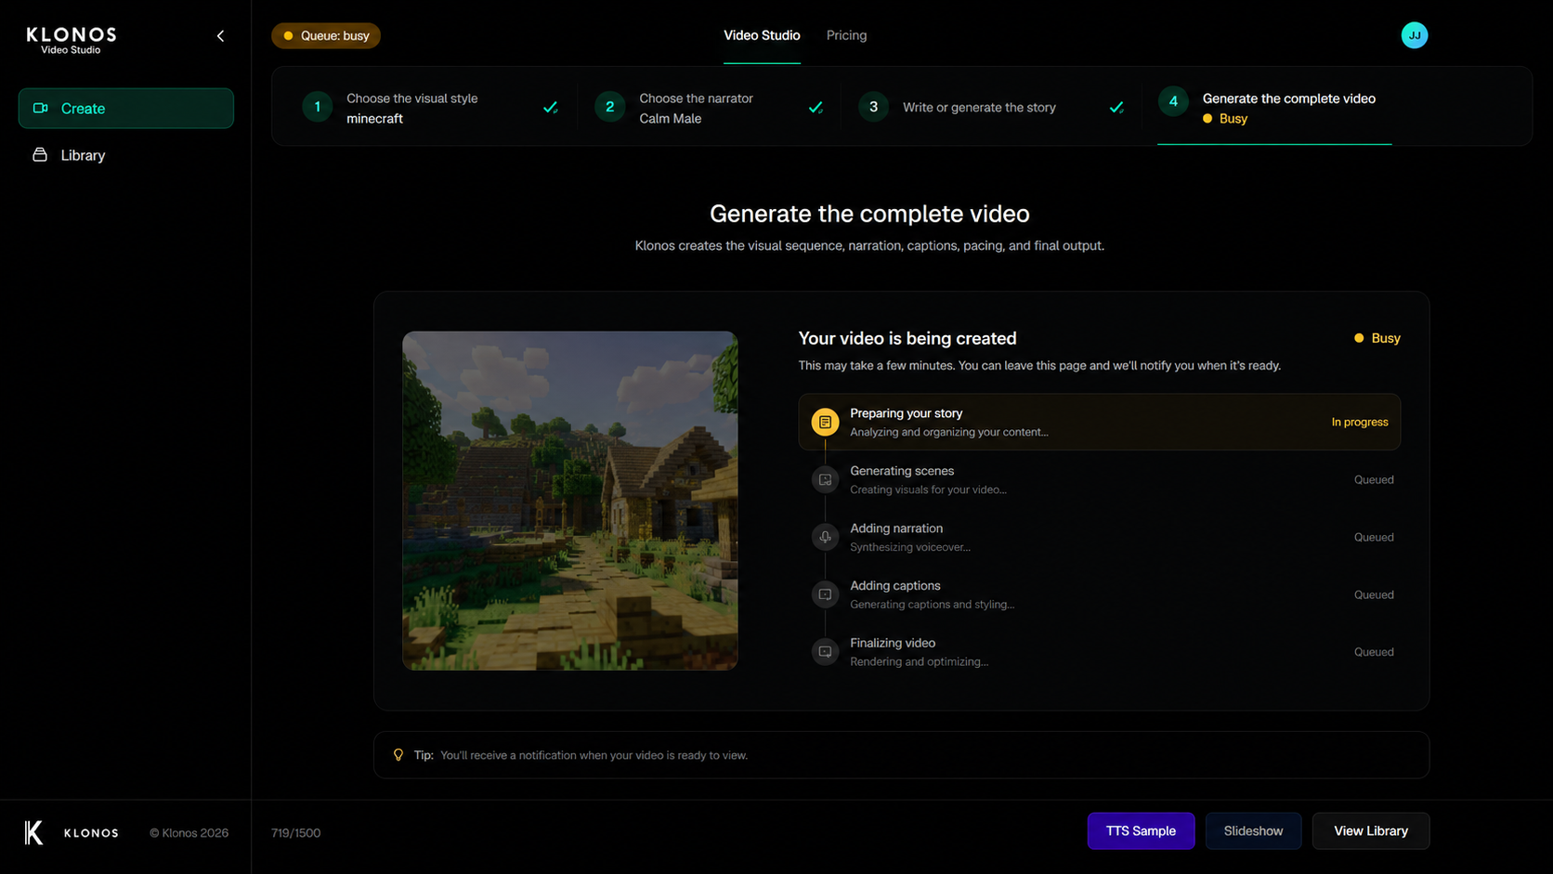Image resolution: width=1553 pixels, height=874 pixels.
Task: Collapse the sidebar with the chevron arrow
Action: [220, 36]
